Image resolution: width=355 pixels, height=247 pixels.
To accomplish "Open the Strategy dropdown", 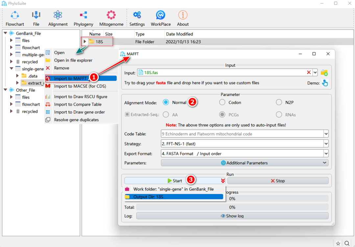I will point(326,144).
